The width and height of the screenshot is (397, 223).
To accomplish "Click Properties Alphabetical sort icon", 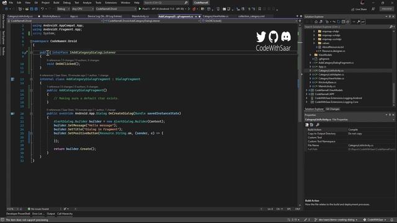I will [311, 125].
